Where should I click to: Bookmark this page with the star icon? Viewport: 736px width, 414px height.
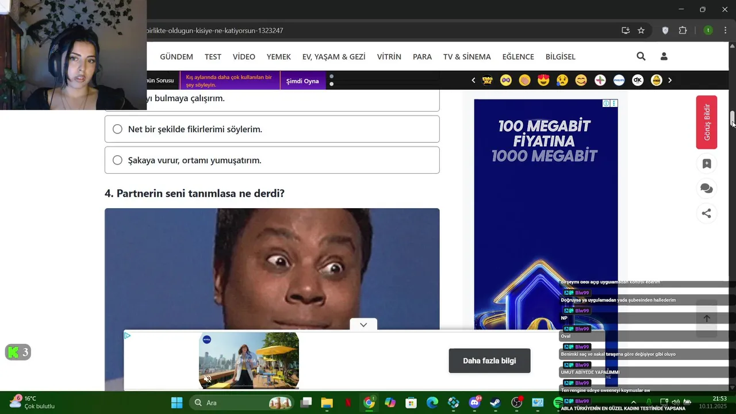pos(641,30)
